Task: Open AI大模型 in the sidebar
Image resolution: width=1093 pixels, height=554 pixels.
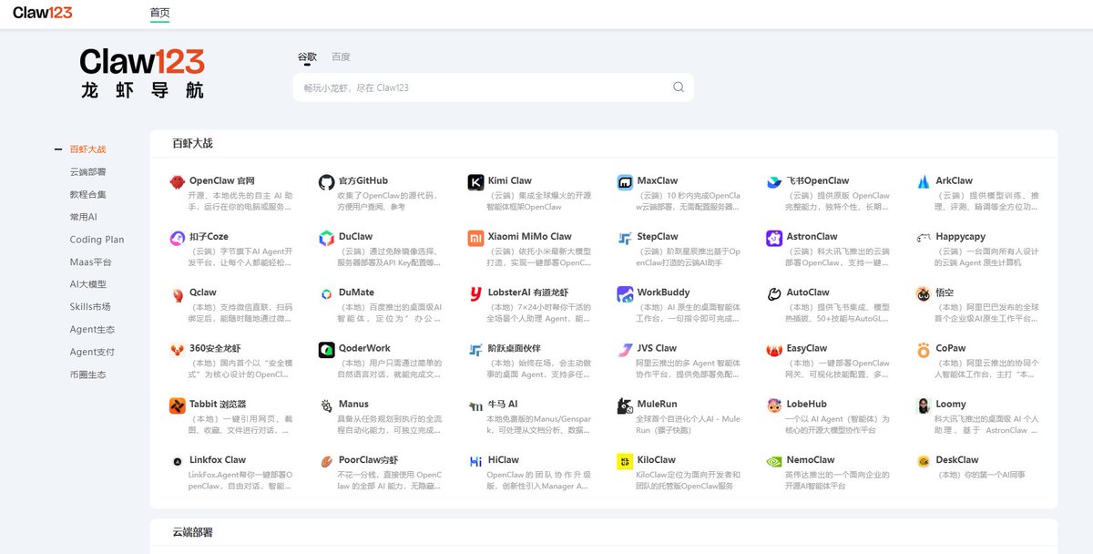Action: coord(87,284)
